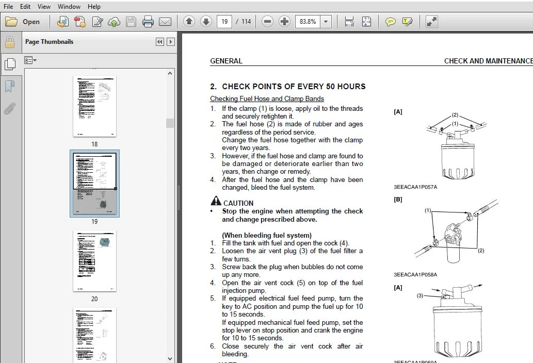Click the zoom level field 83.8%
Image resolution: width=533 pixels, height=363 pixels.
coord(308,22)
